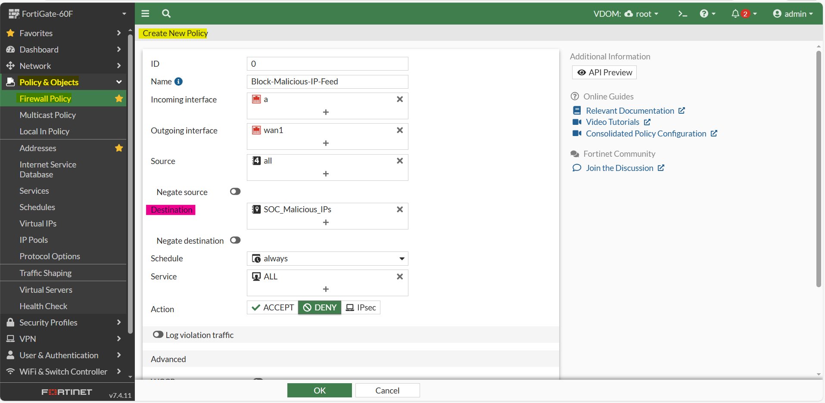The image size is (825, 403).
Task: Click the Security Profiles lock icon
Action: tap(11, 322)
